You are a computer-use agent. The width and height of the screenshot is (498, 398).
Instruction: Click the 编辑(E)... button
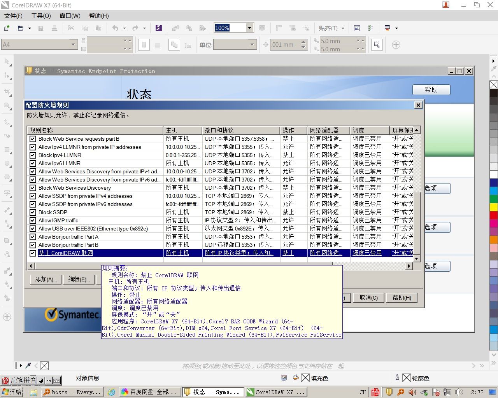click(x=79, y=279)
